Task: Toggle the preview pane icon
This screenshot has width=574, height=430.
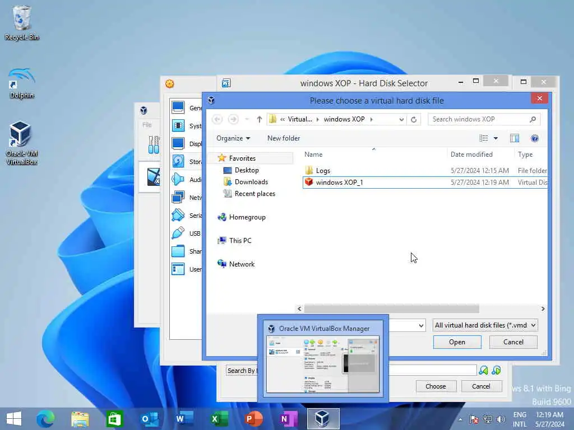Action: [515, 138]
